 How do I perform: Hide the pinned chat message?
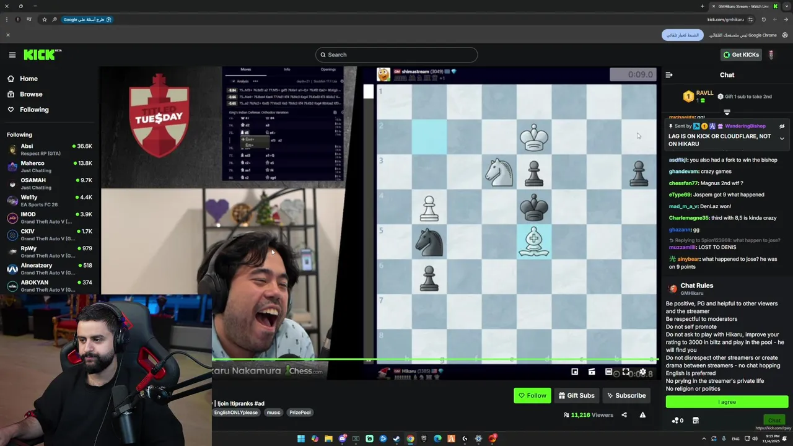(x=782, y=126)
